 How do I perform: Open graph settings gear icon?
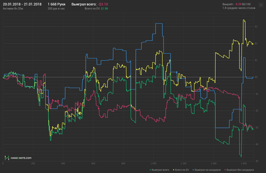(x=261, y=5)
